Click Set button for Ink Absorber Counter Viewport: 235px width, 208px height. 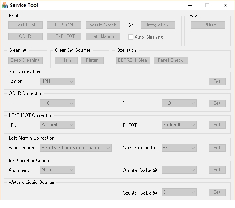tap(217, 170)
